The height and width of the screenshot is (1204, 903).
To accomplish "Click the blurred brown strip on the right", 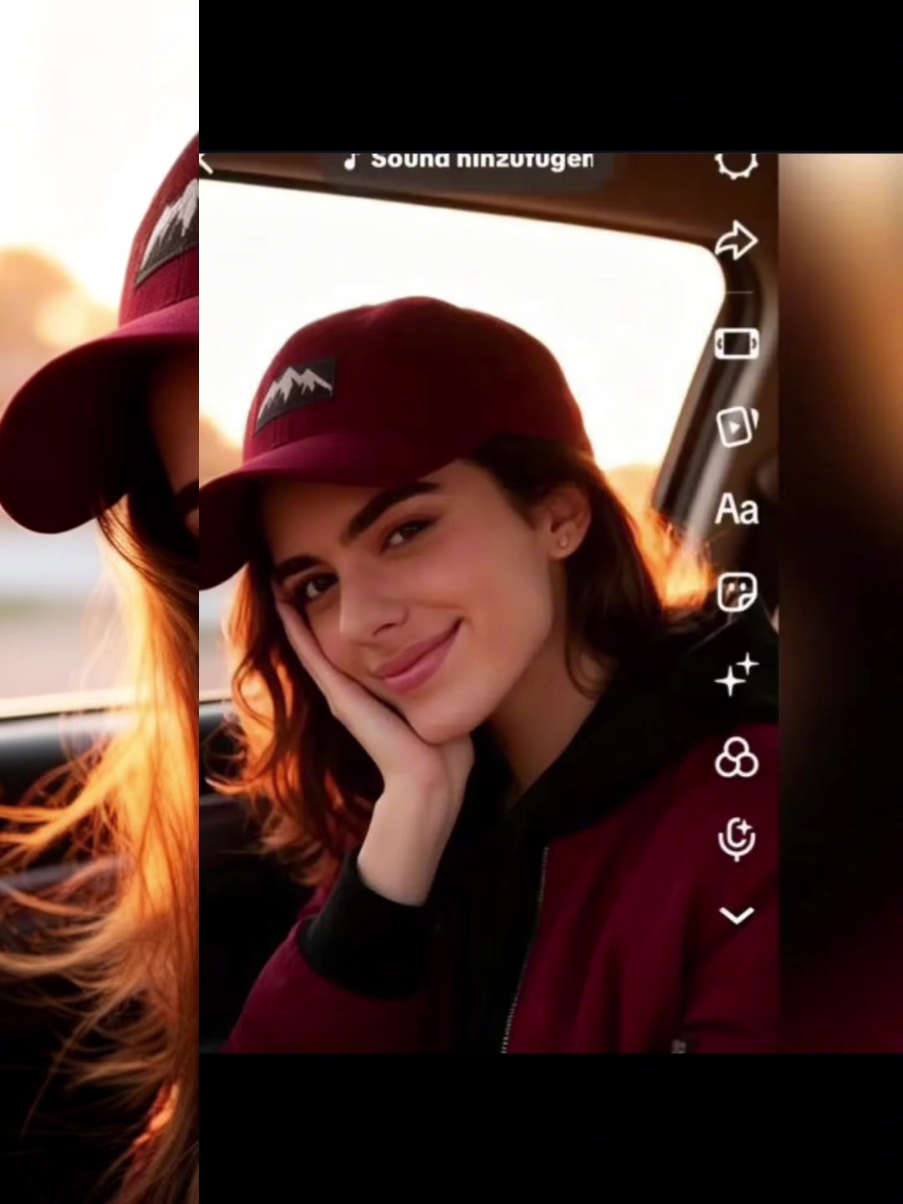I will [840, 602].
